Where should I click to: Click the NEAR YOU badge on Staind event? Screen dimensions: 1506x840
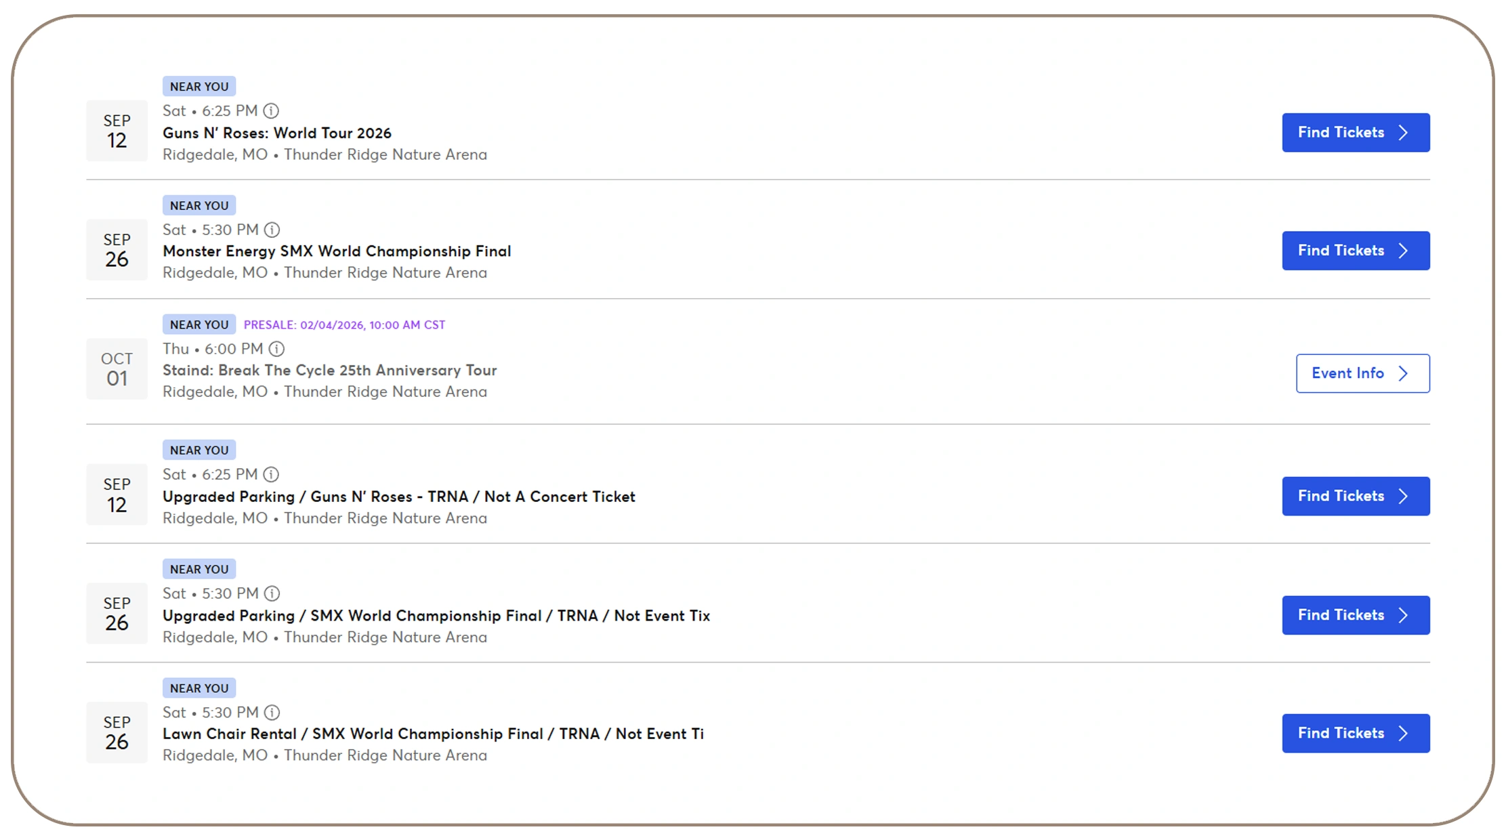click(x=199, y=324)
